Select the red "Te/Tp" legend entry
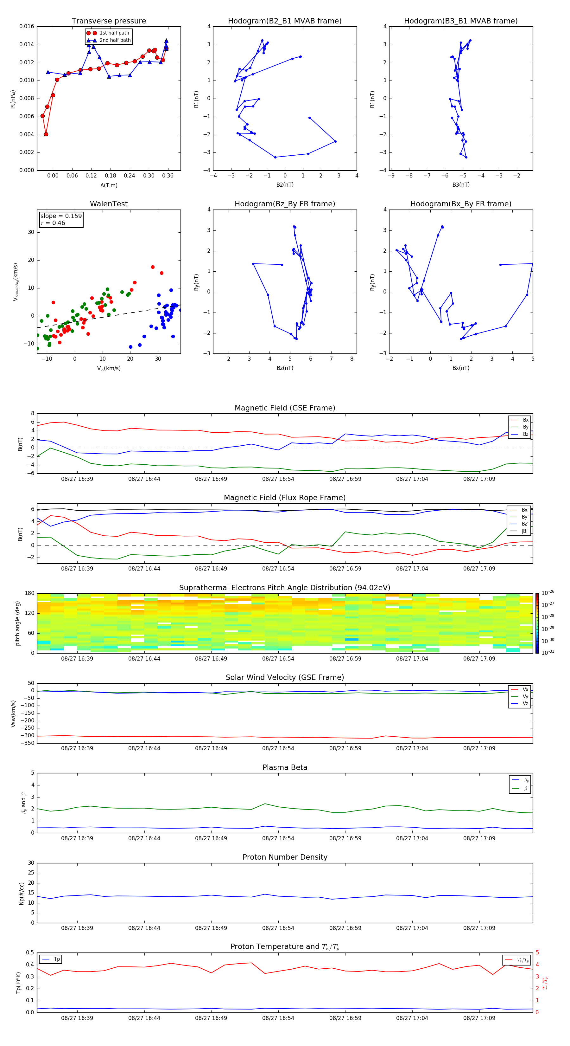 (517, 960)
